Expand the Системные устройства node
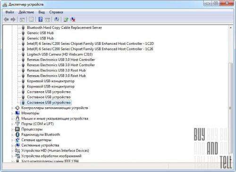This screenshot has height=172, width=236. click(12, 146)
